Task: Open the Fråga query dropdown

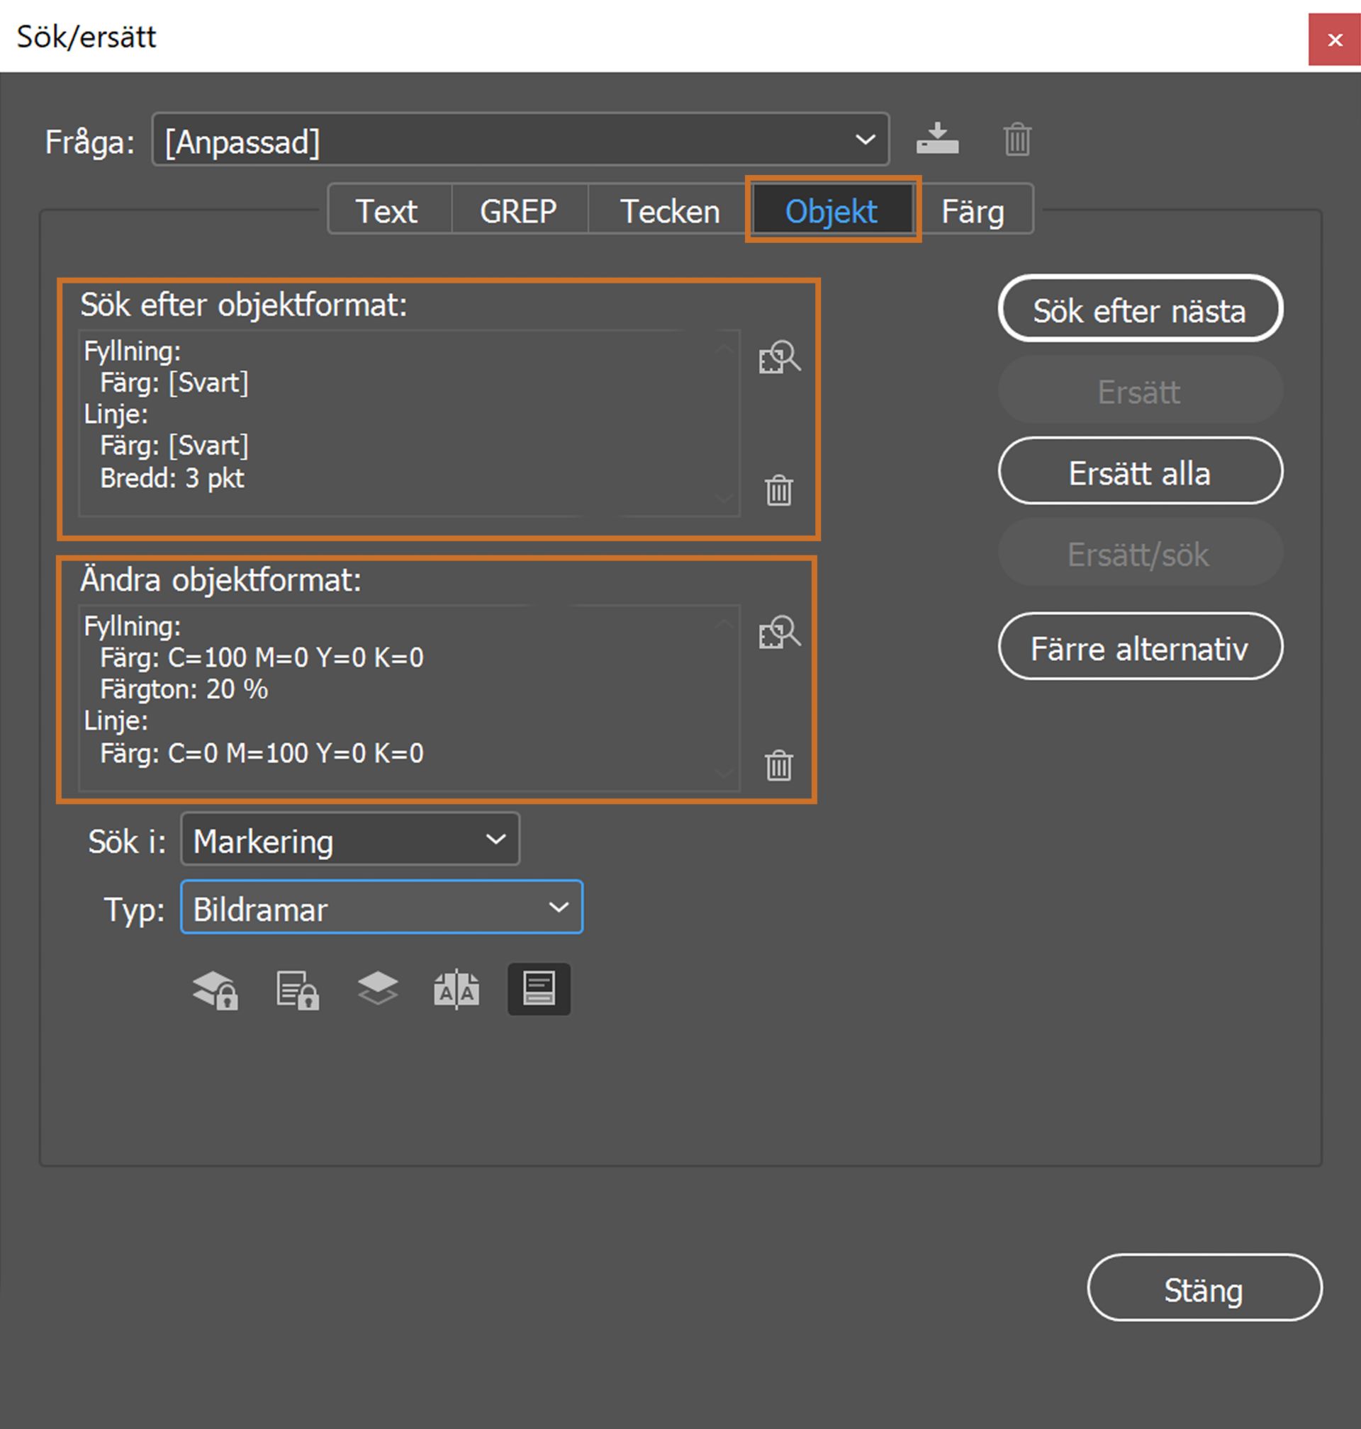Action: (520, 140)
